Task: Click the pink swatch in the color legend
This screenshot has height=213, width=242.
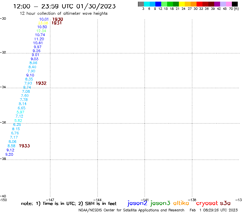Action: (229, 4)
